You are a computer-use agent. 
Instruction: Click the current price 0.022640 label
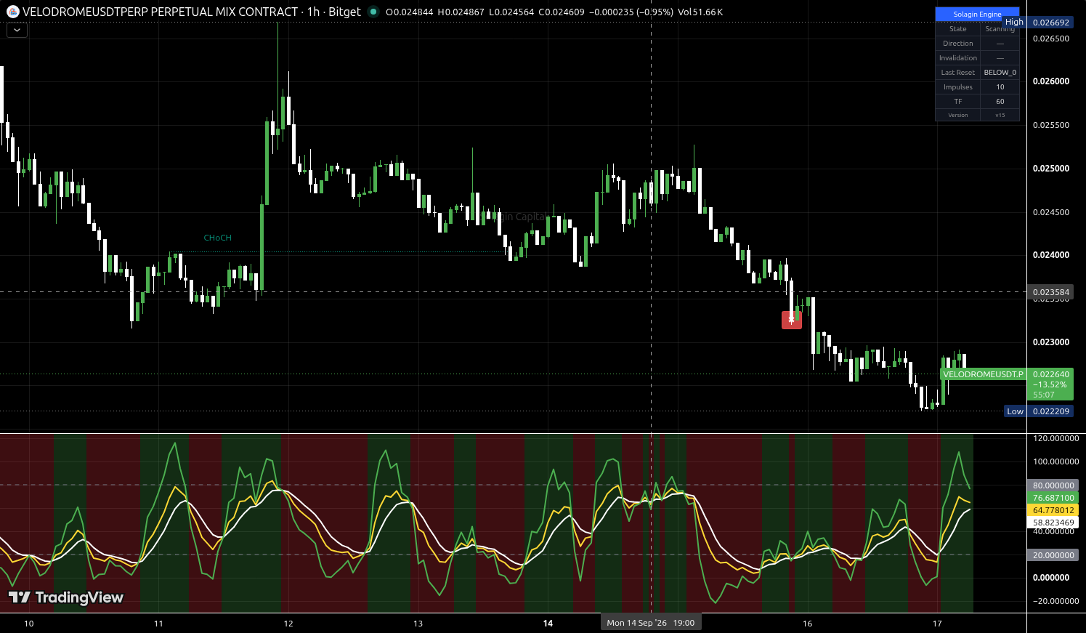click(1050, 374)
